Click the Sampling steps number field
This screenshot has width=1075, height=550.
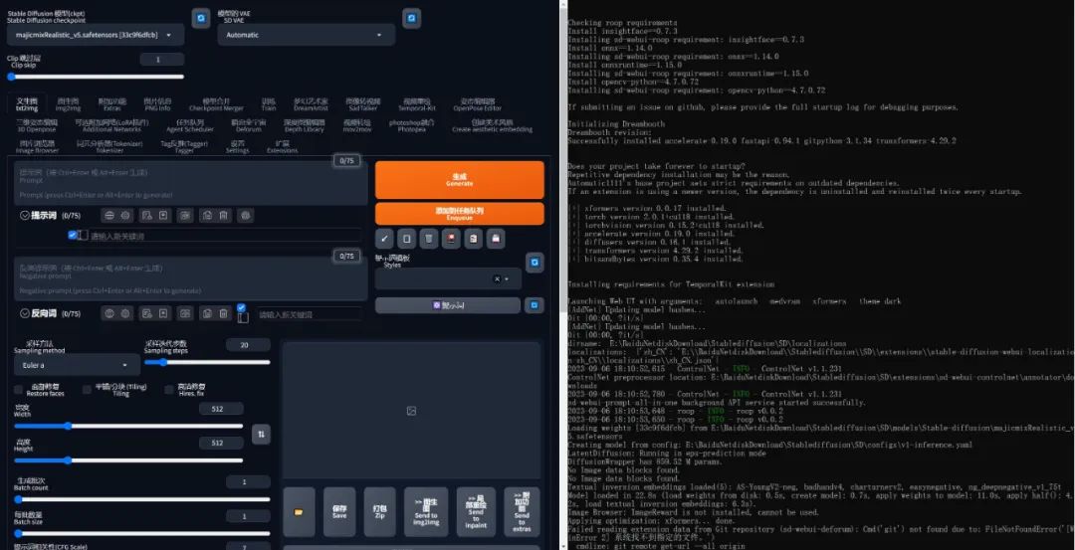coord(248,345)
